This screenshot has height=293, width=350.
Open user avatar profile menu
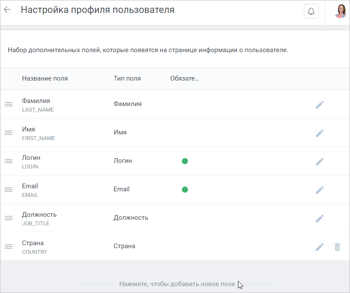pyautogui.click(x=341, y=11)
